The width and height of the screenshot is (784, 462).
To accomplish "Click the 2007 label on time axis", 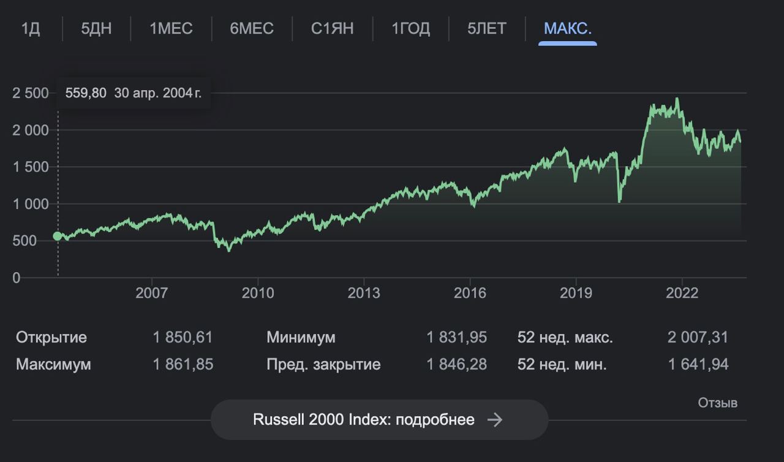I will coord(151,293).
